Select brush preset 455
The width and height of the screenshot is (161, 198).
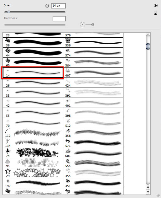click(93, 173)
